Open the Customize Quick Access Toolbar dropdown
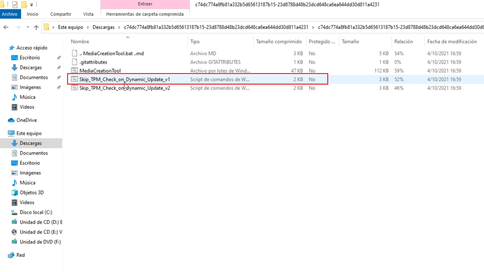The width and height of the screenshot is (484, 272). [32, 5]
